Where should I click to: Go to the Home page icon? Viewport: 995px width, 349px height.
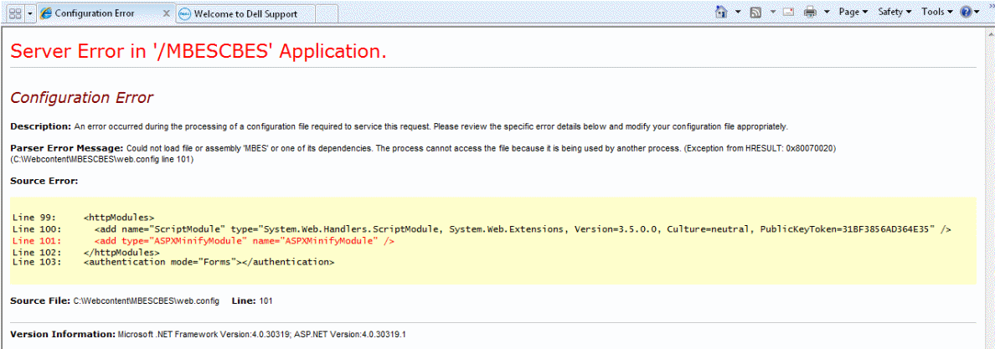click(721, 12)
